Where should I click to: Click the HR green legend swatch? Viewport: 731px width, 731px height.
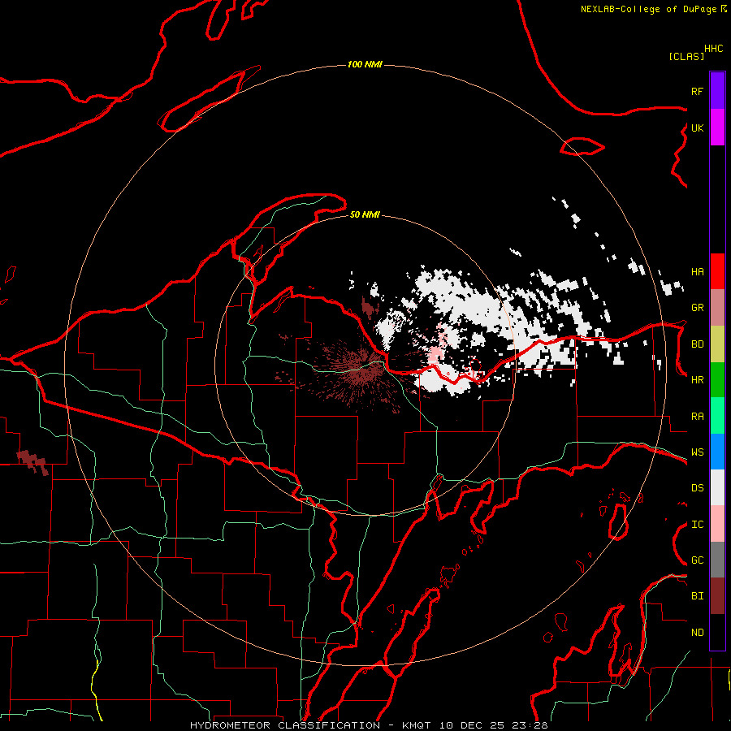tap(717, 379)
